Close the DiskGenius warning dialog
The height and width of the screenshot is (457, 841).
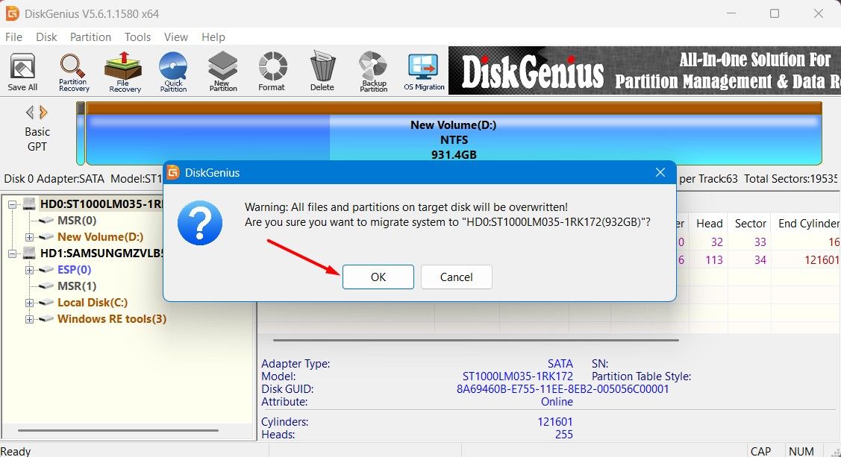point(660,172)
